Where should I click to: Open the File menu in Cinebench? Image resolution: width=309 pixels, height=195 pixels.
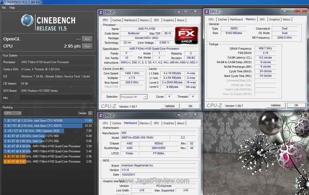coord(4,8)
